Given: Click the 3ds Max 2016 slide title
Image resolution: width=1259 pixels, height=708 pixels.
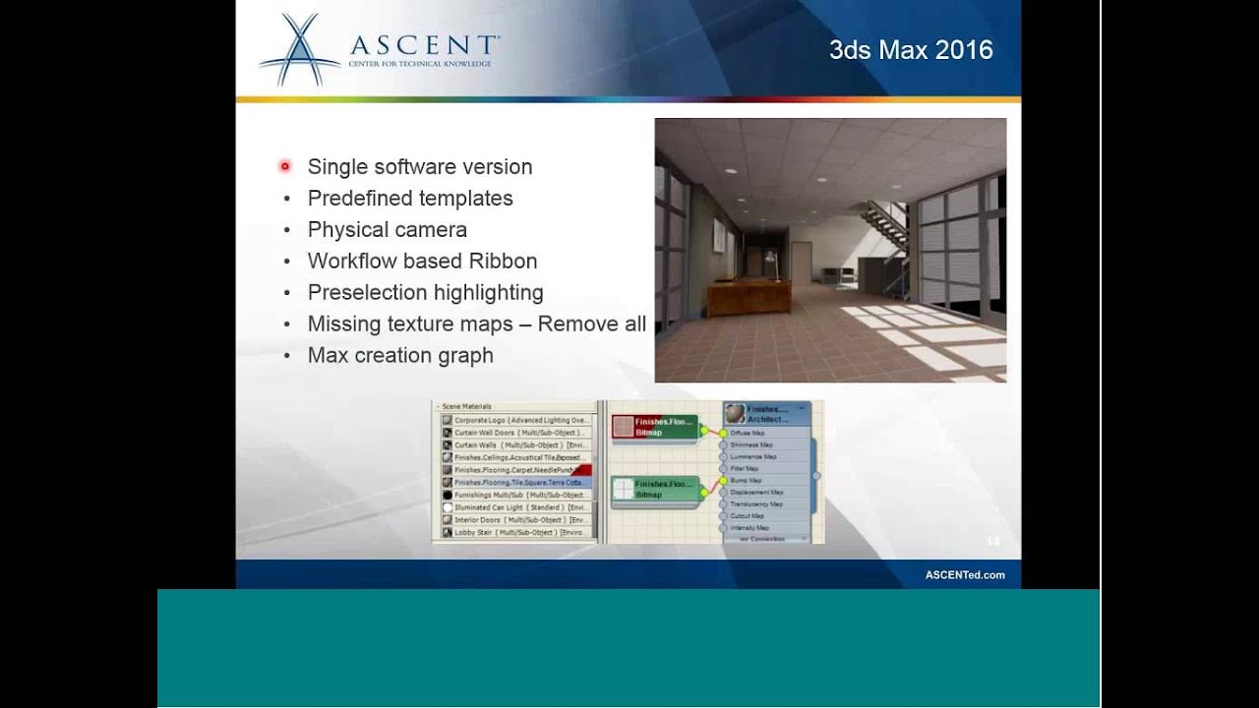Looking at the screenshot, I should pyautogui.click(x=911, y=50).
